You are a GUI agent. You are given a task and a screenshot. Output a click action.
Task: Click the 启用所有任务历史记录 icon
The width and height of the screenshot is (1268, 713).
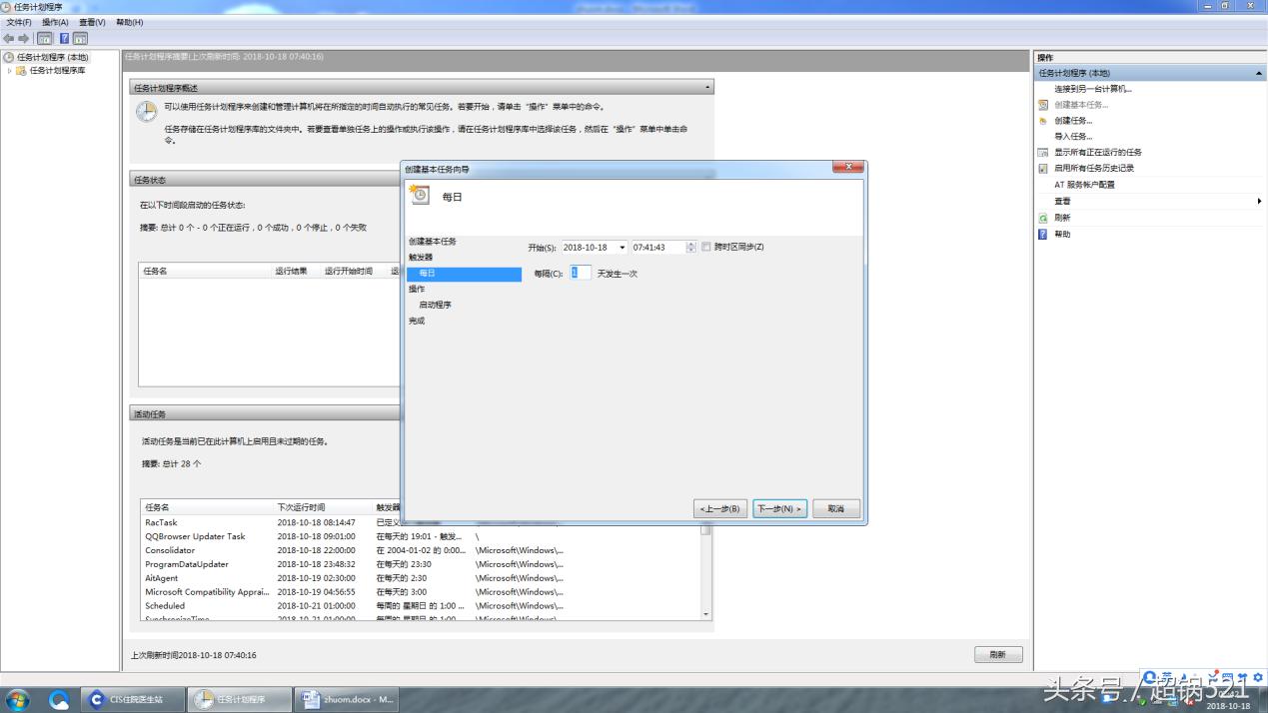[x=1043, y=169]
